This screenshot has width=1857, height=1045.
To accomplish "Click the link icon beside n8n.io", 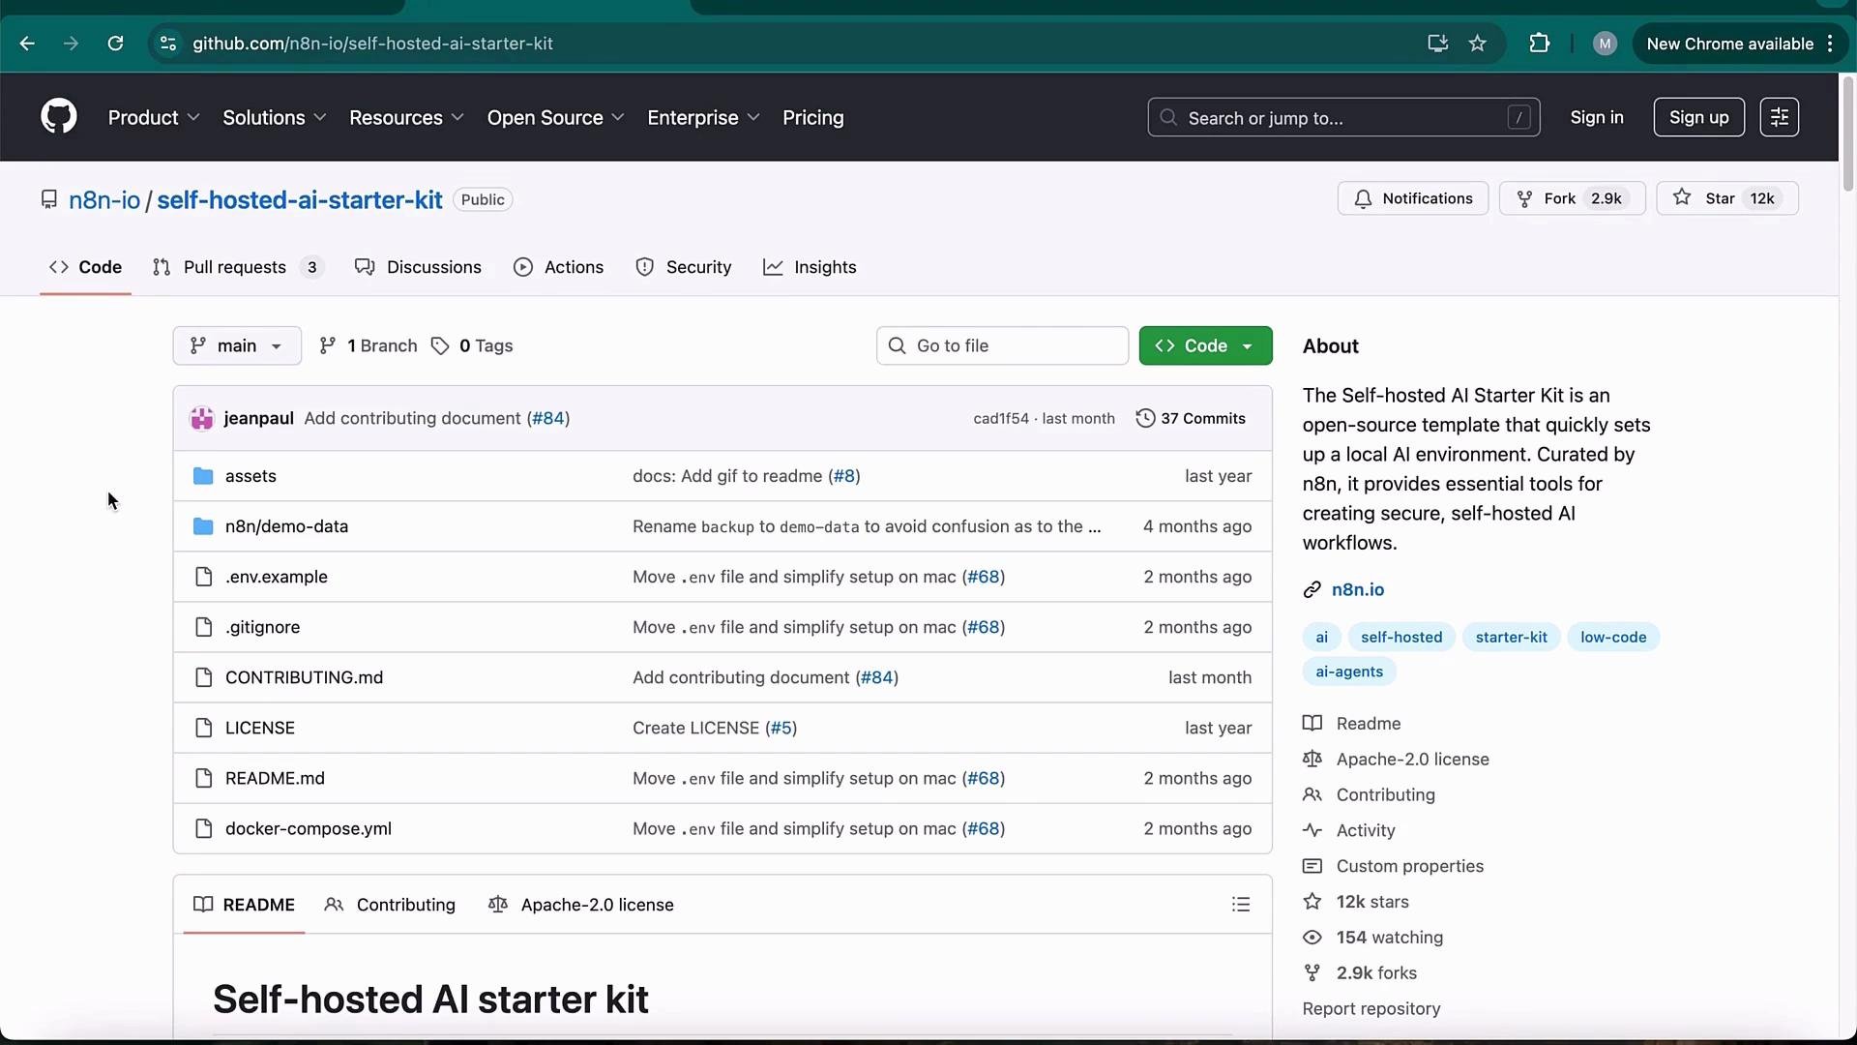I will [x=1312, y=589].
